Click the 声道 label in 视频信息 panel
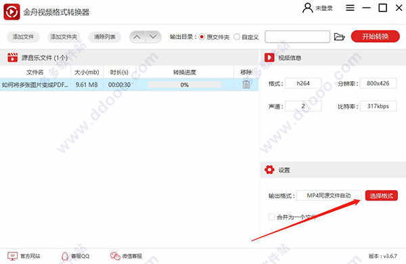The width and height of the screenshot is (406, 264). click(276, 106)
